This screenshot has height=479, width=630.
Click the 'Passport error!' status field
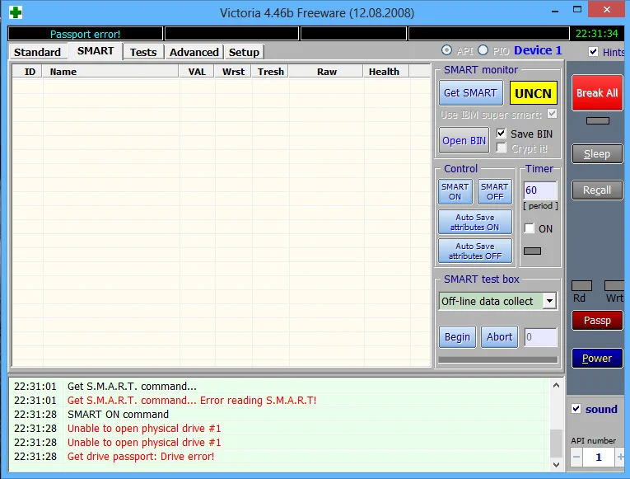(85, 34)
